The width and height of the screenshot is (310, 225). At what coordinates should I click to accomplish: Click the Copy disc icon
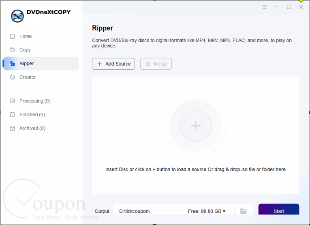tap(13, 50)
